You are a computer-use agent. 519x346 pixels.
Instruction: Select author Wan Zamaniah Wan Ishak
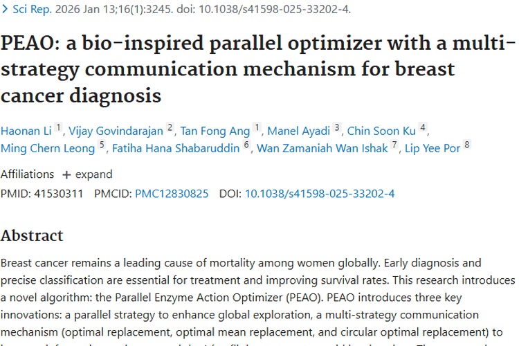[x=322, y=148]
